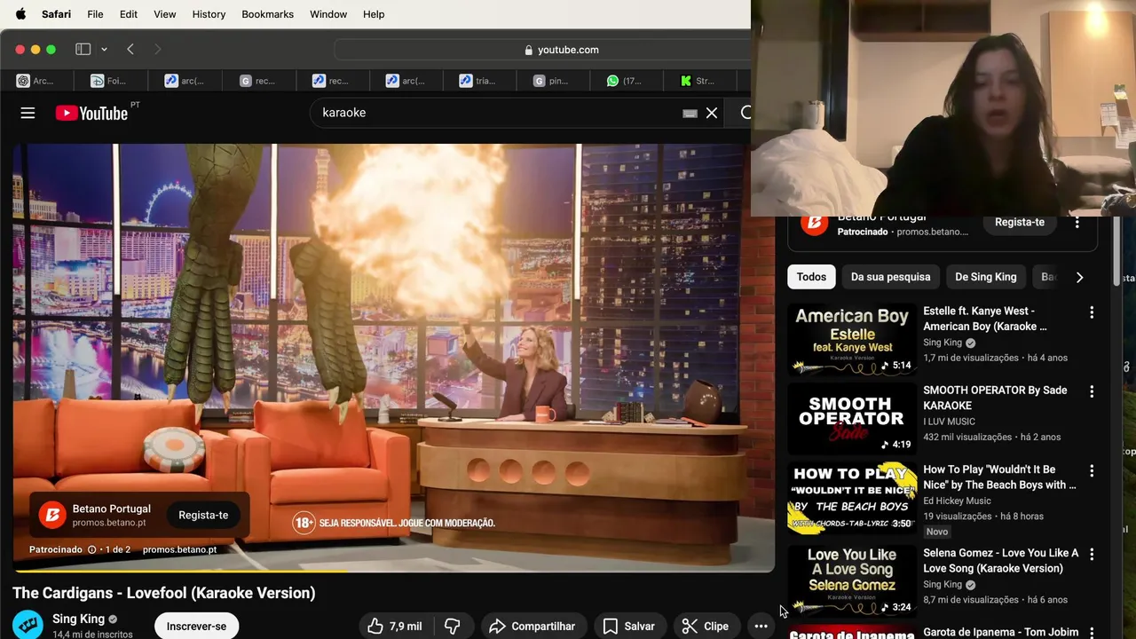Open 'SMOOTH OPERATOR By Sade KARAOKE' title
Image resolution: width=1136 pixels, height=639 pixels.
point(995,398)
